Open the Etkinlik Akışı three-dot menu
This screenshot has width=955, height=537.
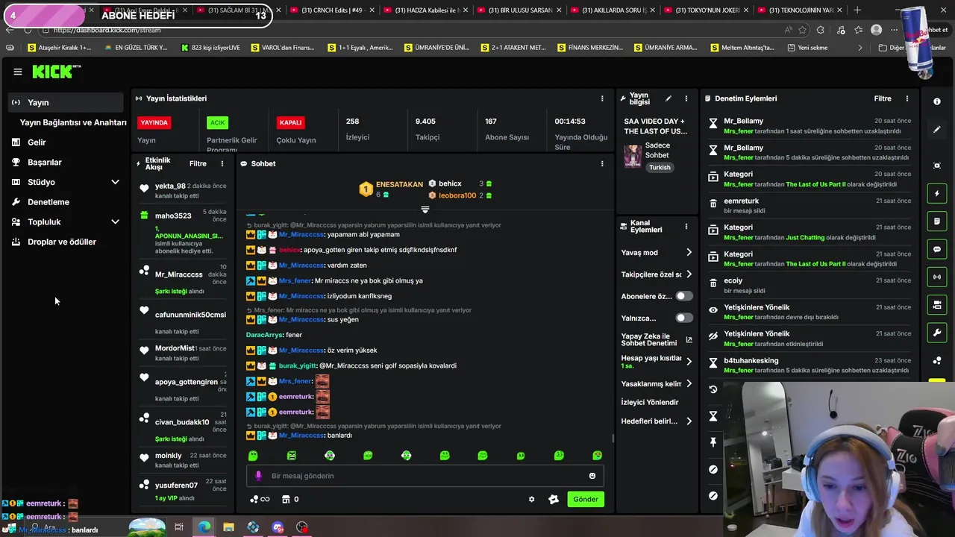click(x=222, y=163)
